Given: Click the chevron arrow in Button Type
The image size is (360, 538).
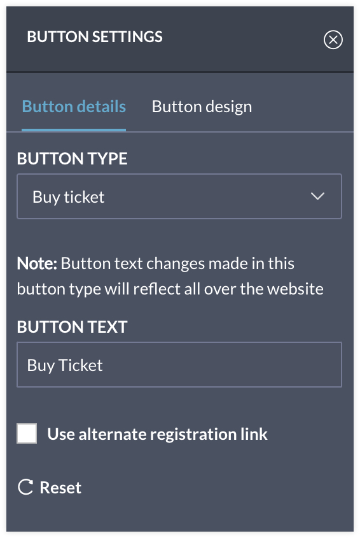Looking at the screenshot, I should tap(317, 196).
